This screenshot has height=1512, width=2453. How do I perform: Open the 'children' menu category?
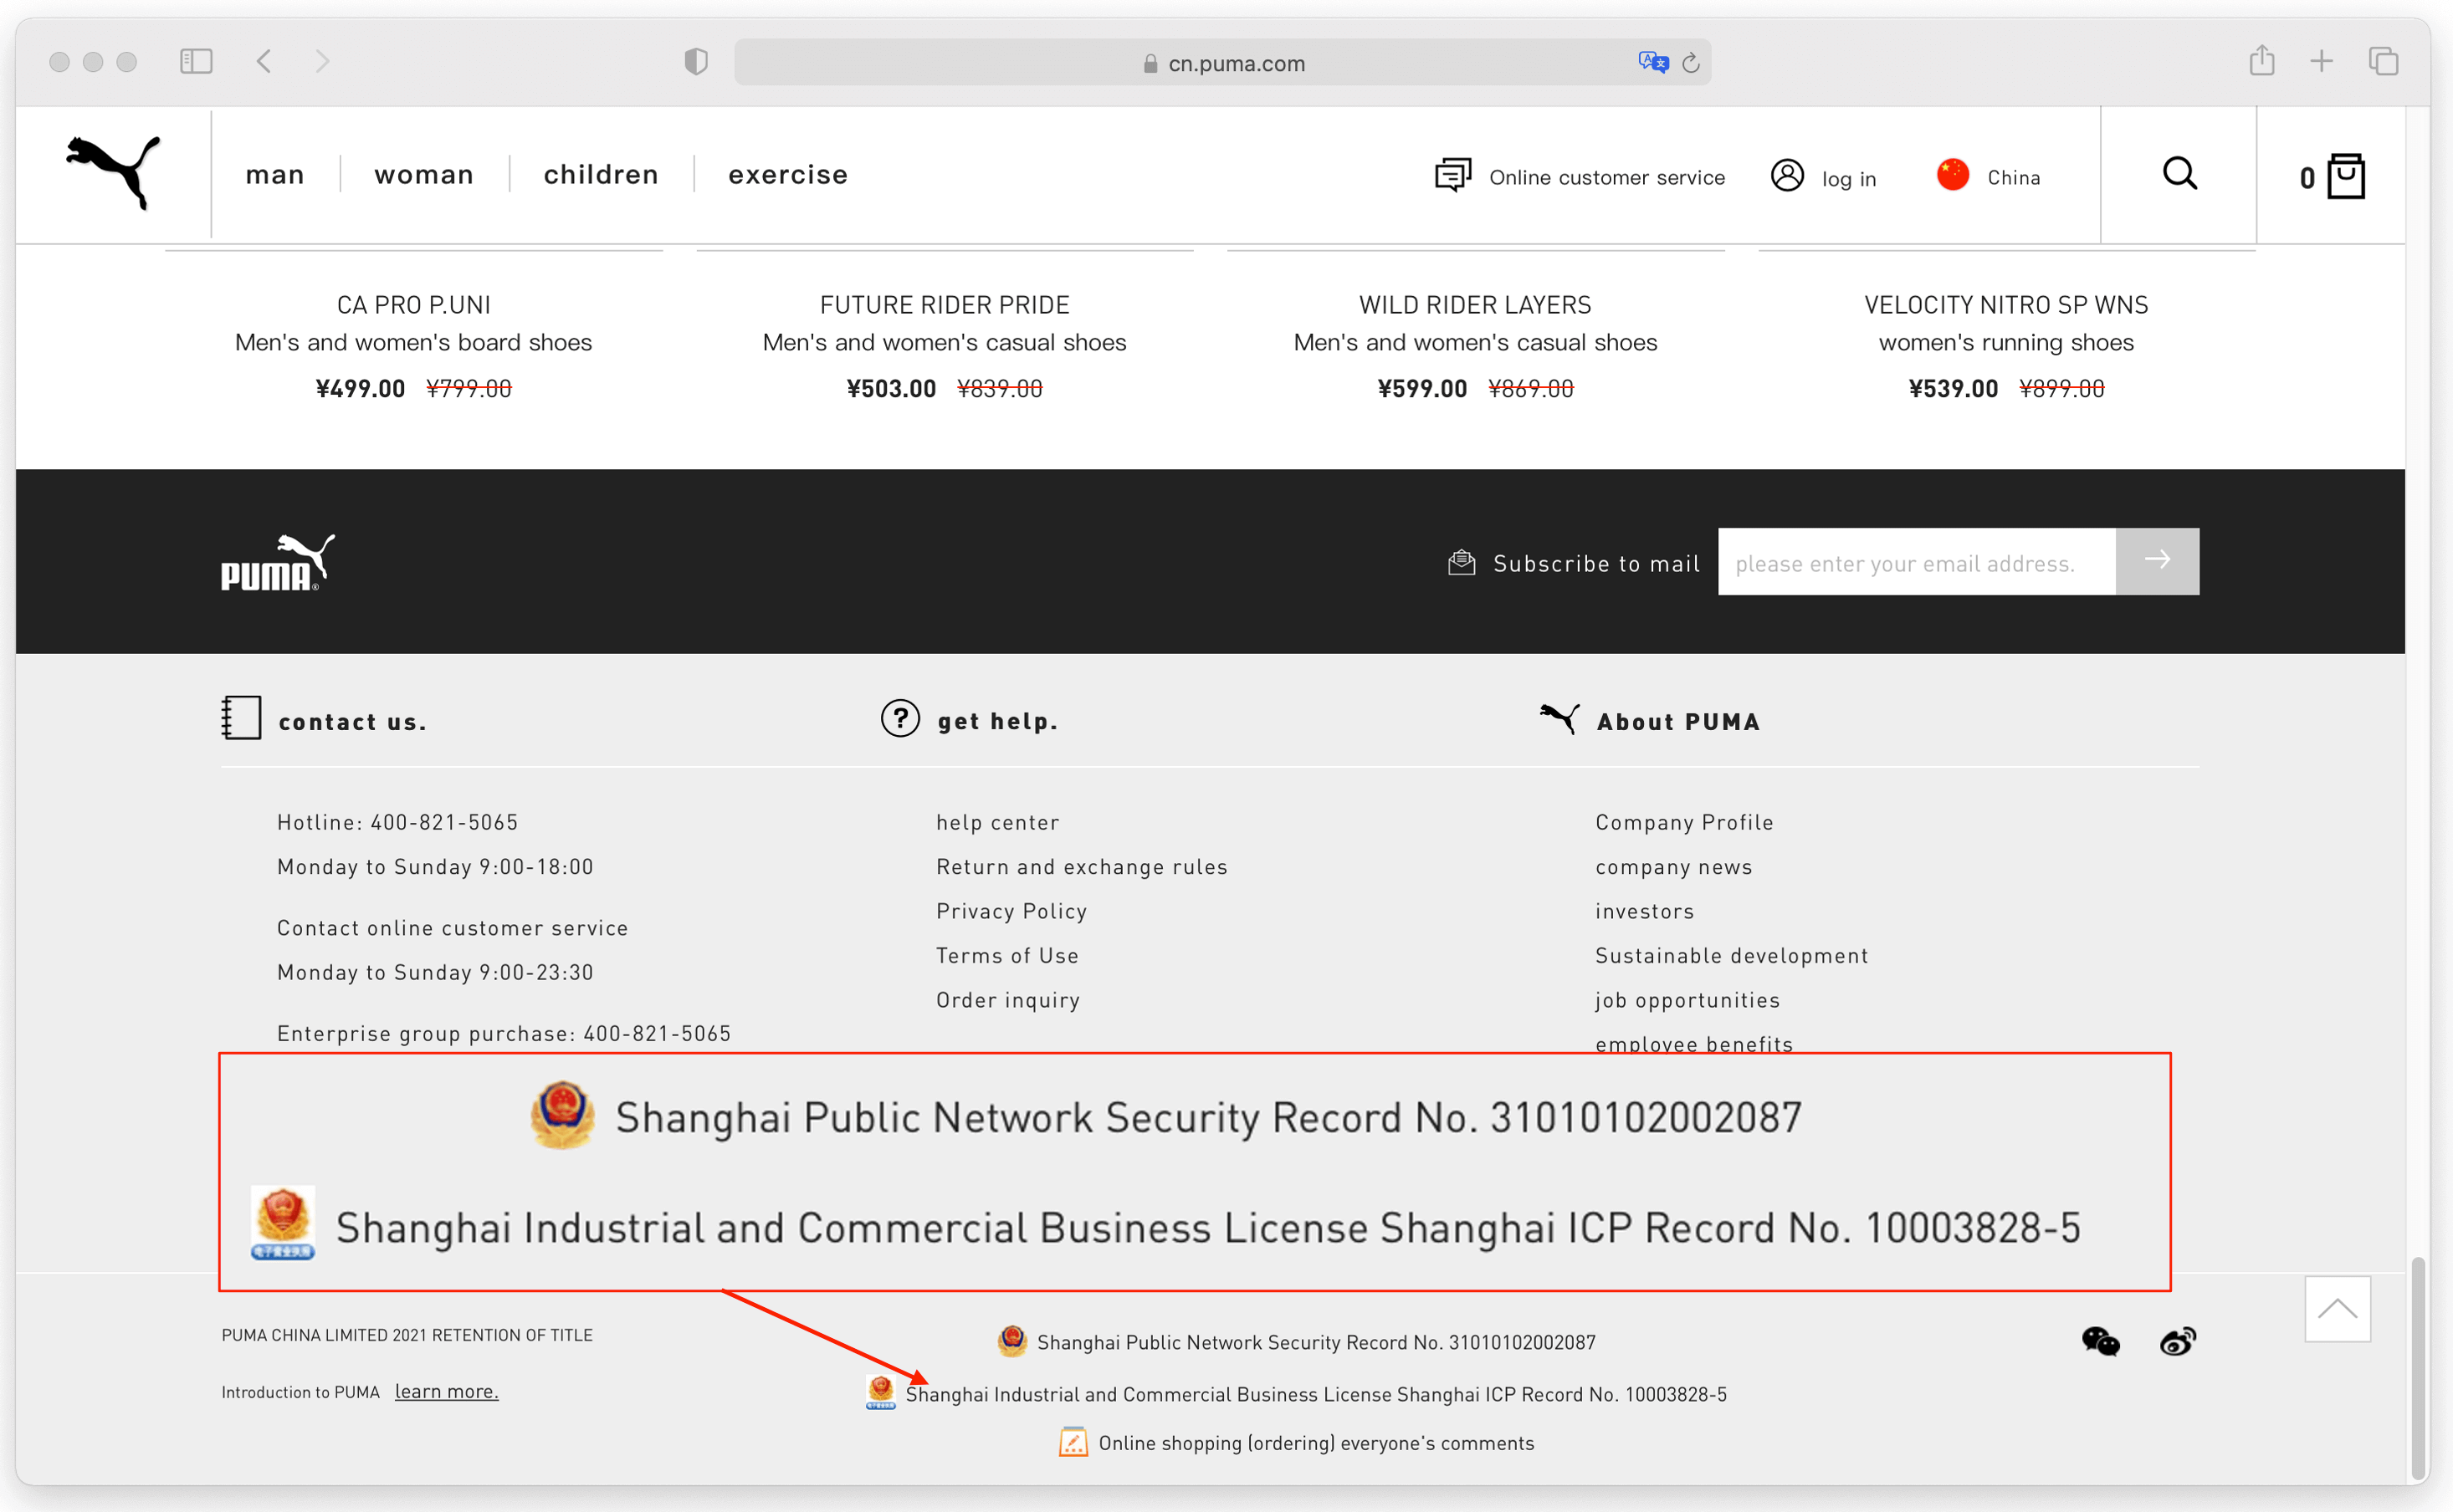point(602,175)
